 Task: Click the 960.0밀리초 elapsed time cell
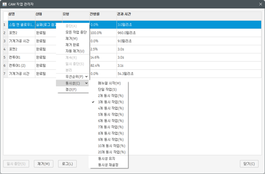coord(189,33)
